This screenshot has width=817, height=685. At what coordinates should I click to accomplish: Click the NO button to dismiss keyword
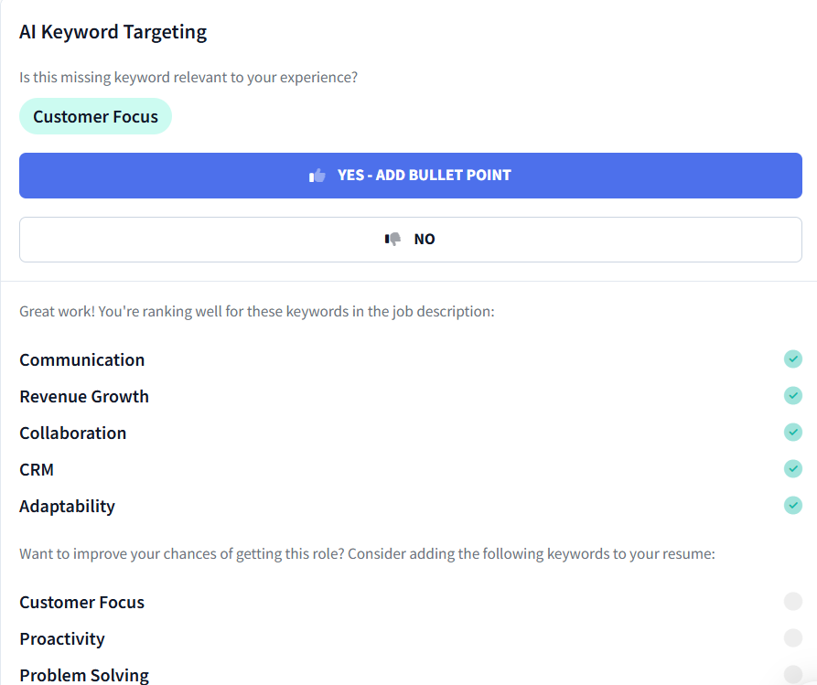[410, 239]
